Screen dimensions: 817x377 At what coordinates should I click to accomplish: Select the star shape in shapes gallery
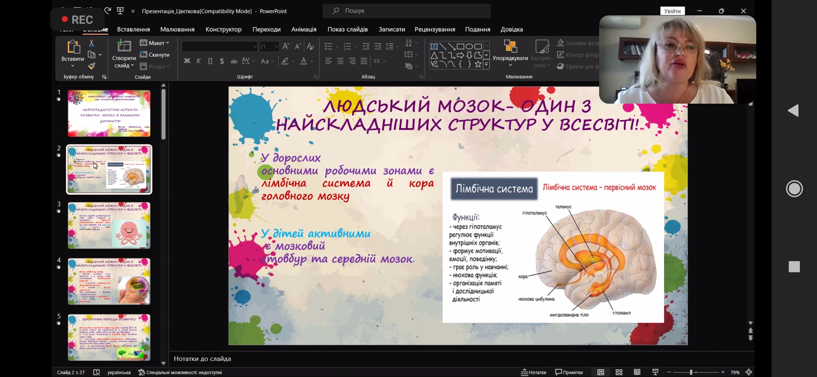(x=478, y=64)
